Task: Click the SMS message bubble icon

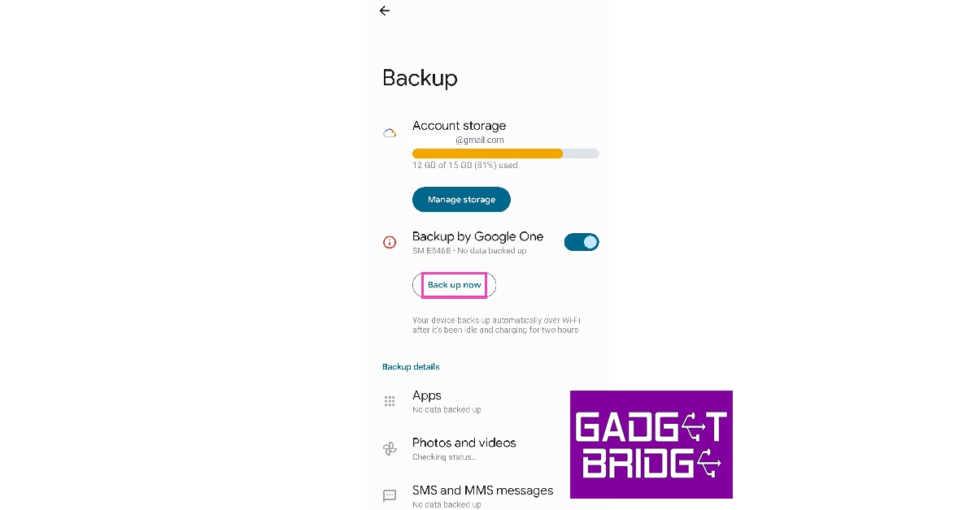Action: [390, 495]
